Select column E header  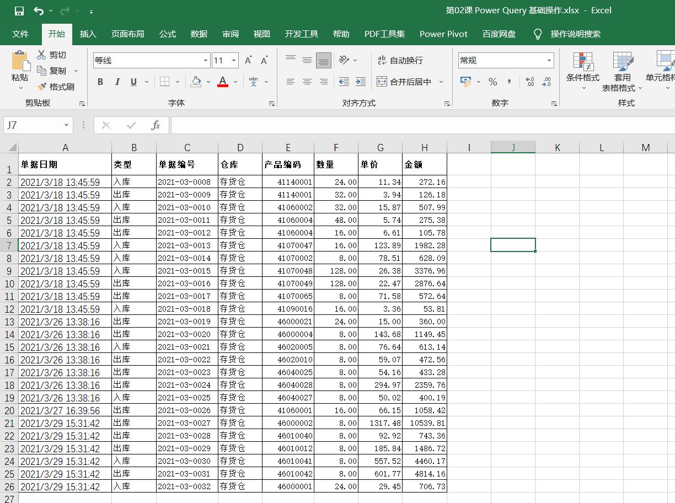tap(288, 147)
